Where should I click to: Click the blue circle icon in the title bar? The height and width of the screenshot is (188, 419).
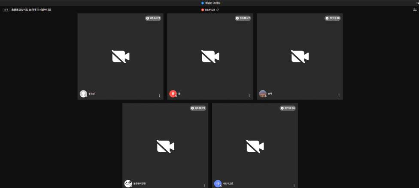click(203, 3)
